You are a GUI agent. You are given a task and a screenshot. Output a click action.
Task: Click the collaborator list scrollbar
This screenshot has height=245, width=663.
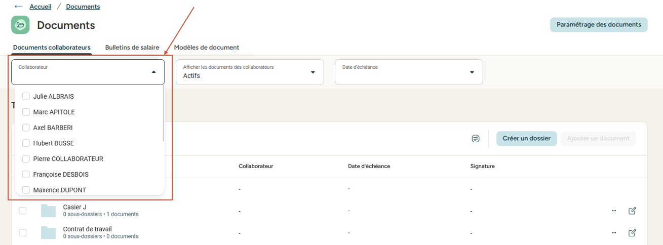coord(163,116)
